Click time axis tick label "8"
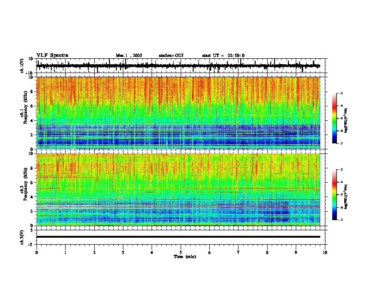 (x=267, y=252)
